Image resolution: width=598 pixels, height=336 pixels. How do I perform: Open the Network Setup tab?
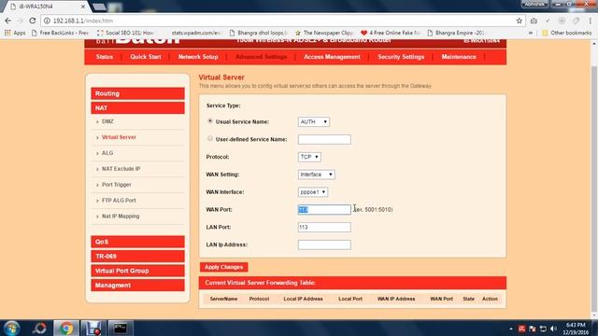tap(198, 57)
